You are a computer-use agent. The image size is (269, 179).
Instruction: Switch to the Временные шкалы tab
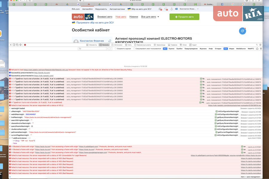pyautogui.click(x=143, y=45)
